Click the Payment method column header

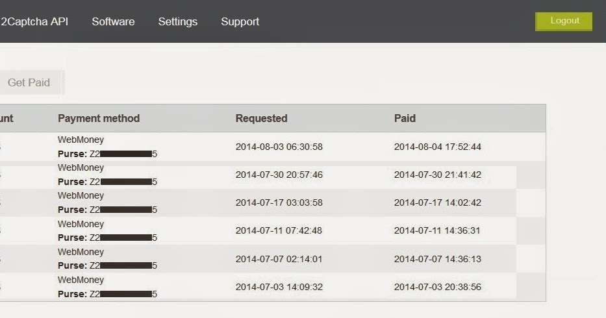coord(99,118)
